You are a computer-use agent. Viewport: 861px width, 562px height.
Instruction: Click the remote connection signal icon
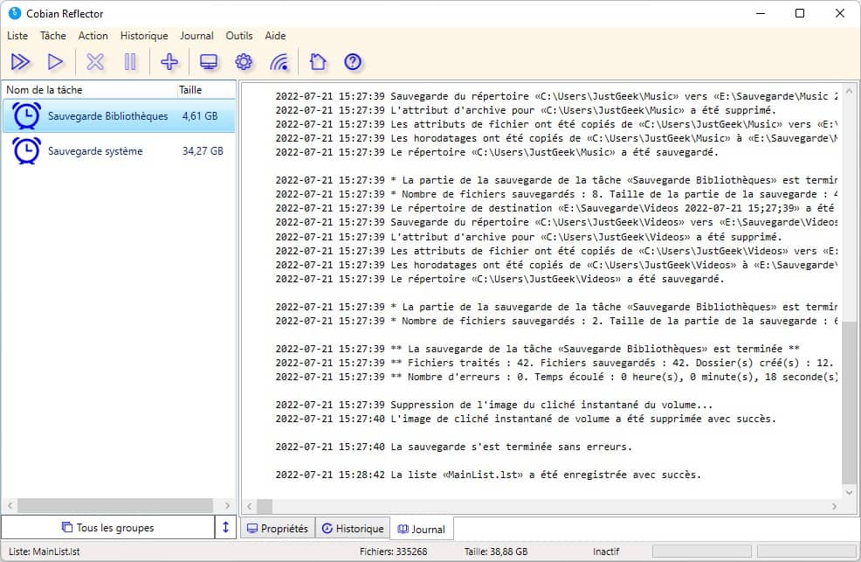(279, 61)
